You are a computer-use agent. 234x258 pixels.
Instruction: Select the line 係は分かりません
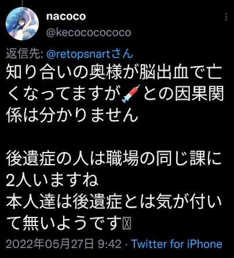coord(72,115)
